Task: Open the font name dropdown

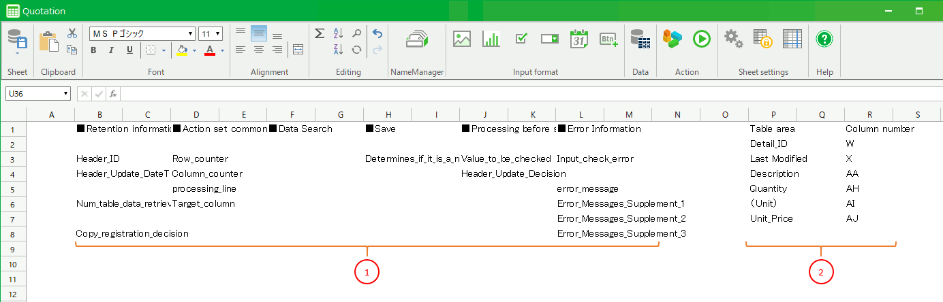Action: click(191, 33)
